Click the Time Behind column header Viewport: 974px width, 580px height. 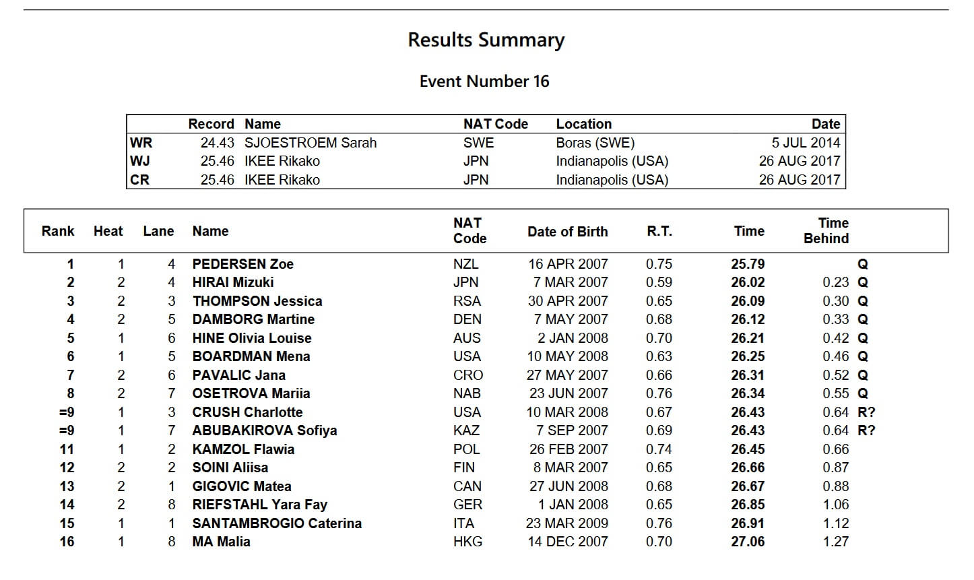click(826, 230)
